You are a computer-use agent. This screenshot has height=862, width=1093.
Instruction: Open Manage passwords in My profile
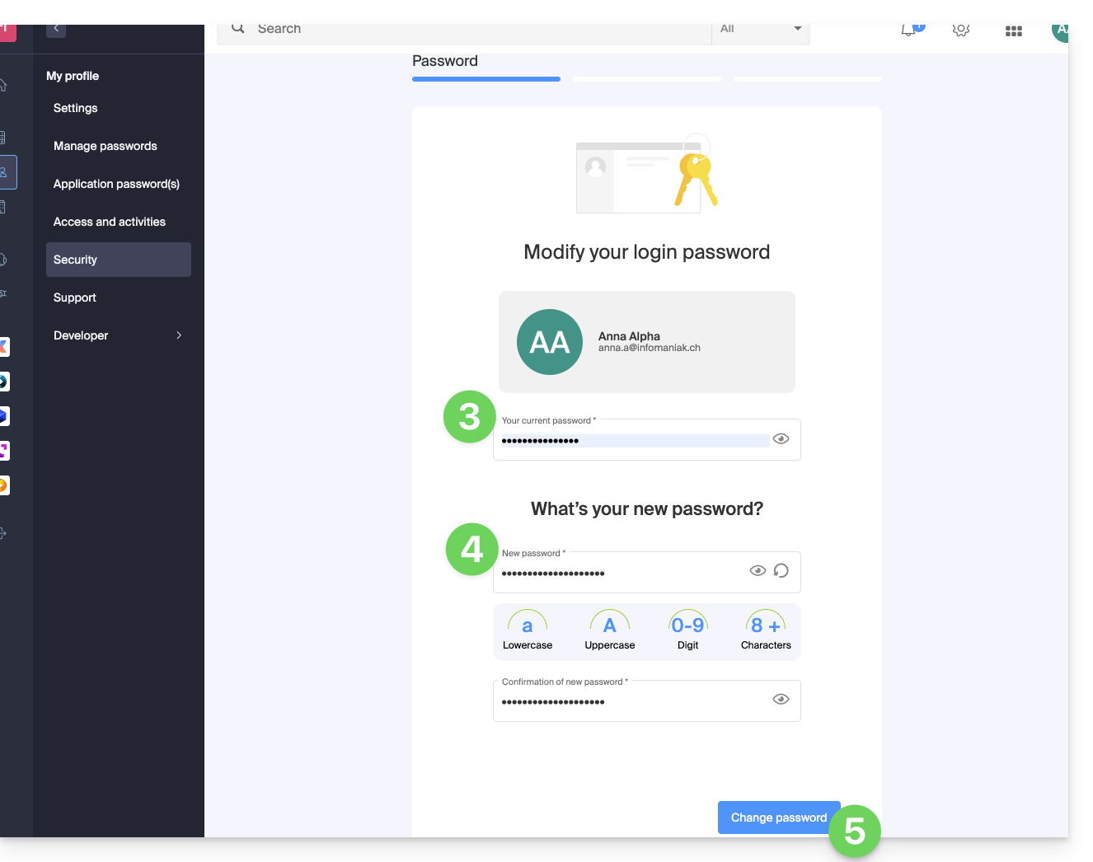click(x=105, y=146)
